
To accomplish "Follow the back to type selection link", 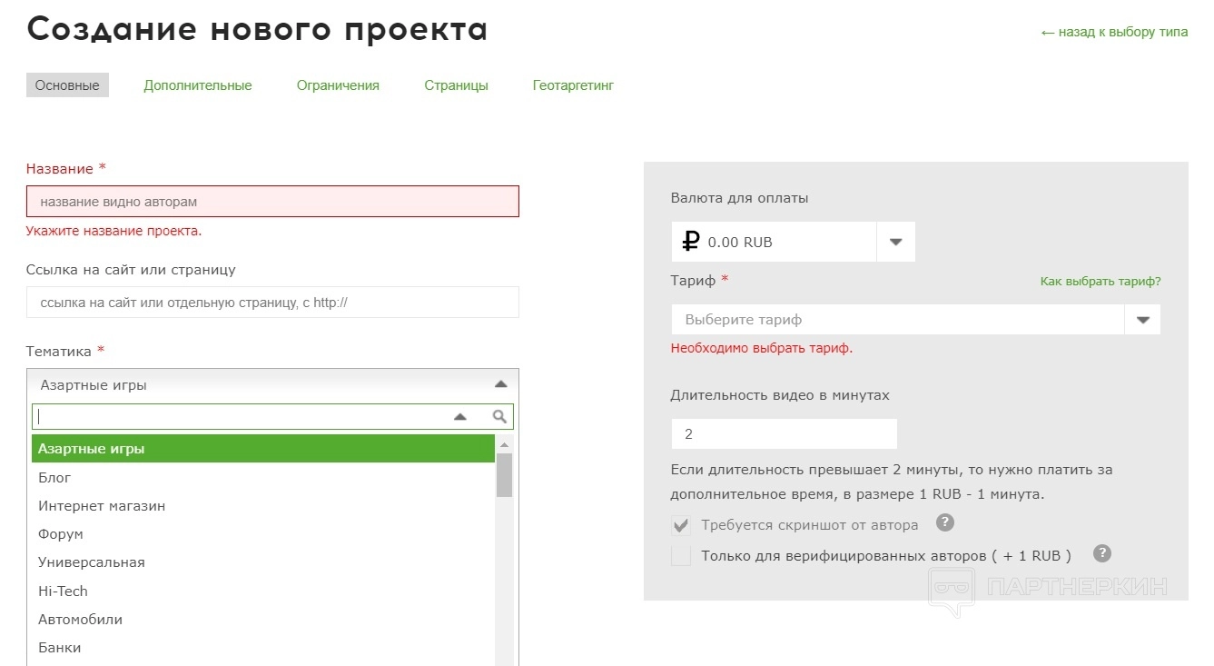I will (1113, 32).
